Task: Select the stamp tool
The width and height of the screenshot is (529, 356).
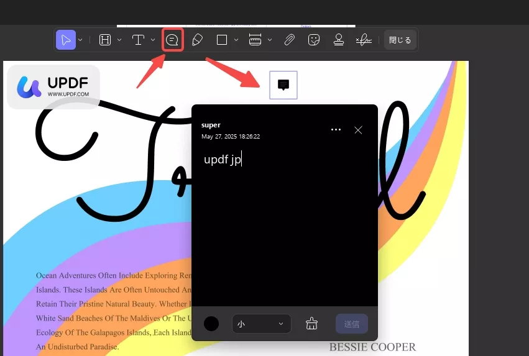Action: coord(338,40)
